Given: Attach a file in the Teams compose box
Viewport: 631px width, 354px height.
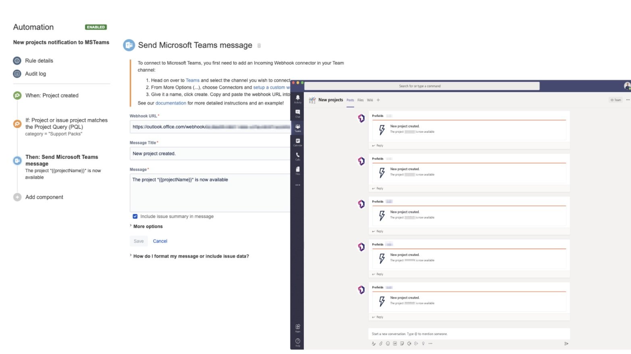Looking at the screenshot, I should tap(380, 344).
